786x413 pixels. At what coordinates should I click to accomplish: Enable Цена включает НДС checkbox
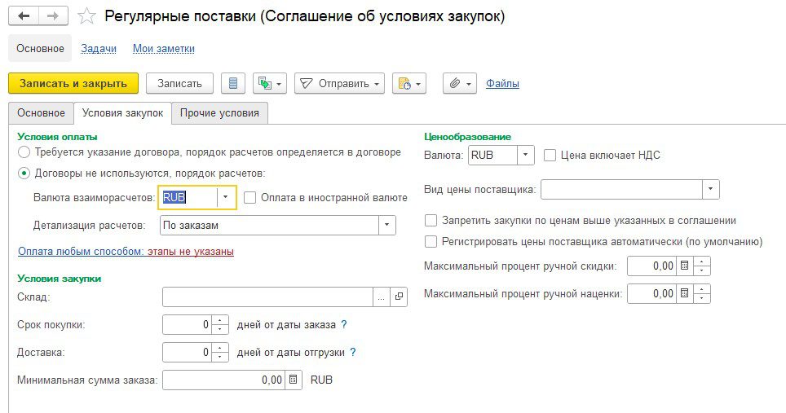550,155
